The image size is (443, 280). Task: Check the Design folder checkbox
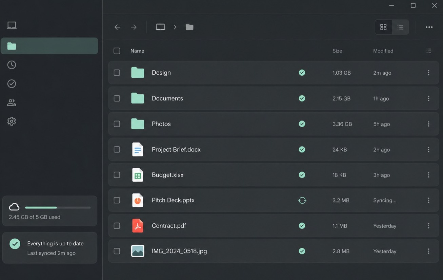click(117, 73)
